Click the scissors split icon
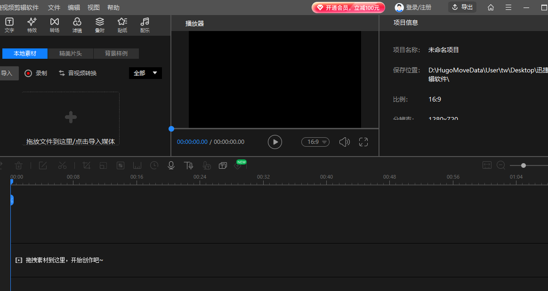 [x=62, y=165]
